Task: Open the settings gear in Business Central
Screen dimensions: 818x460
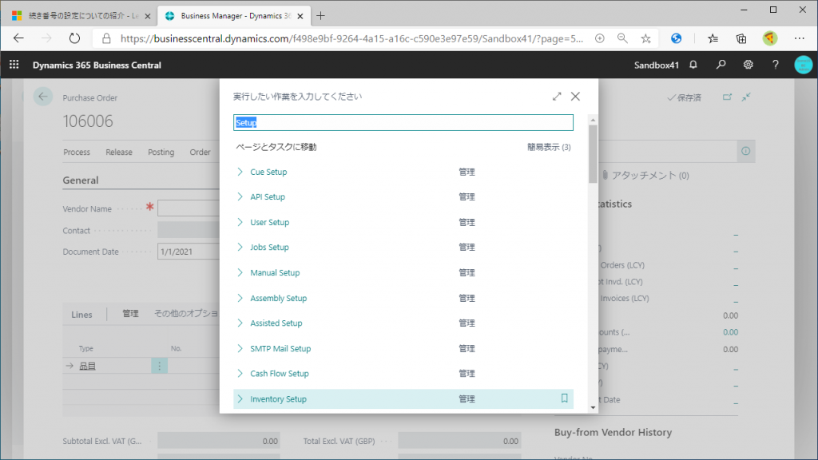Action: click(748, 65)
